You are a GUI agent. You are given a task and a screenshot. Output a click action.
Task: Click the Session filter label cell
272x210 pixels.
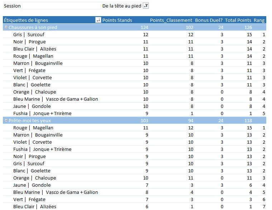(x=13, y=6)
